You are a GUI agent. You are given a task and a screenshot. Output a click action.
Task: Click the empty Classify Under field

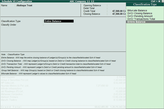59,25
